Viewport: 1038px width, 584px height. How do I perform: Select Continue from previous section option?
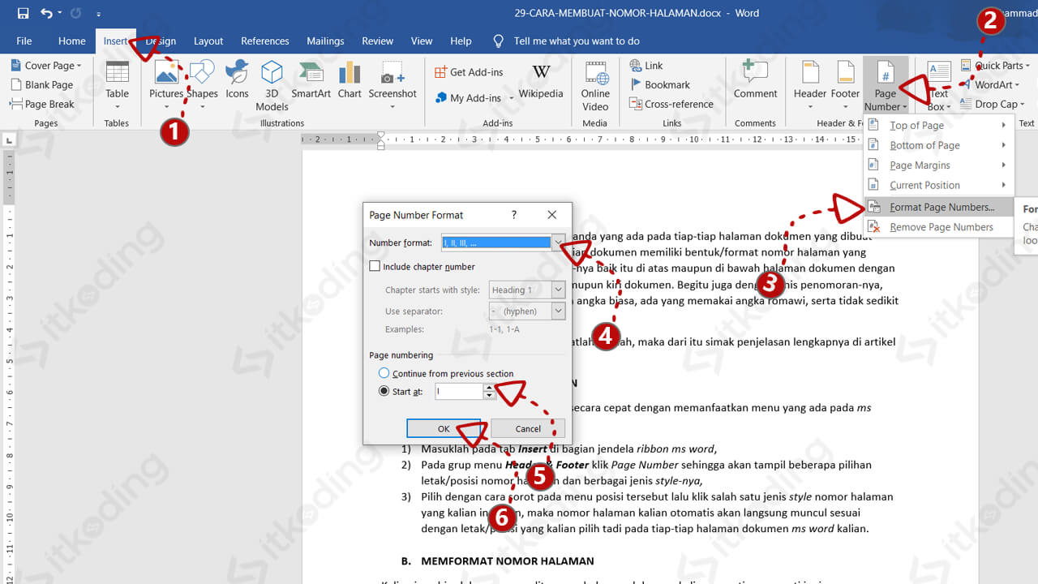click(384, 374)
